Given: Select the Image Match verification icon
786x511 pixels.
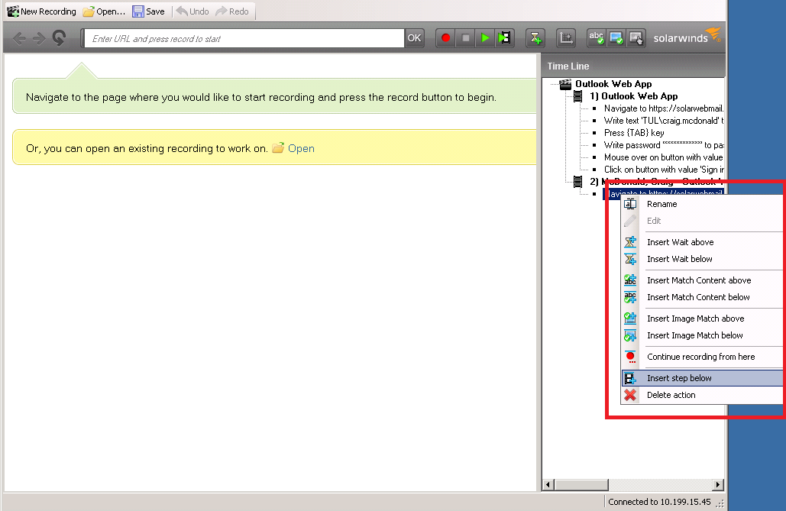Looking at the screenshot, I should point(616,37).
